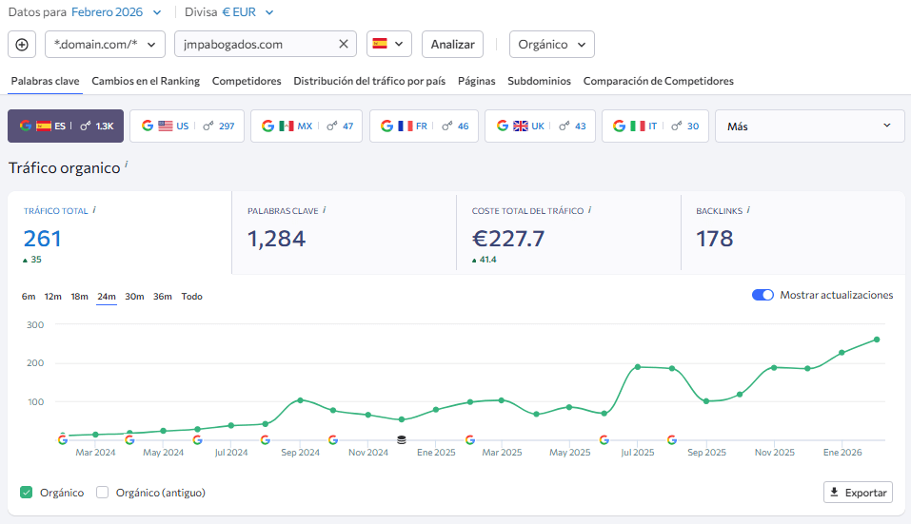The width and height of the screenshot is (911, 524).
Task: Clear the jmpabogados.com domain with X icon
Action: click(344, 45)
